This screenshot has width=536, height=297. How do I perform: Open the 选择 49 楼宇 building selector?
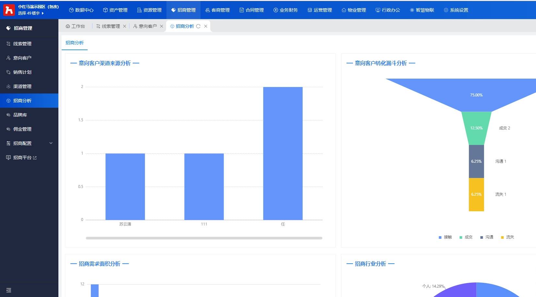(31, 13)
